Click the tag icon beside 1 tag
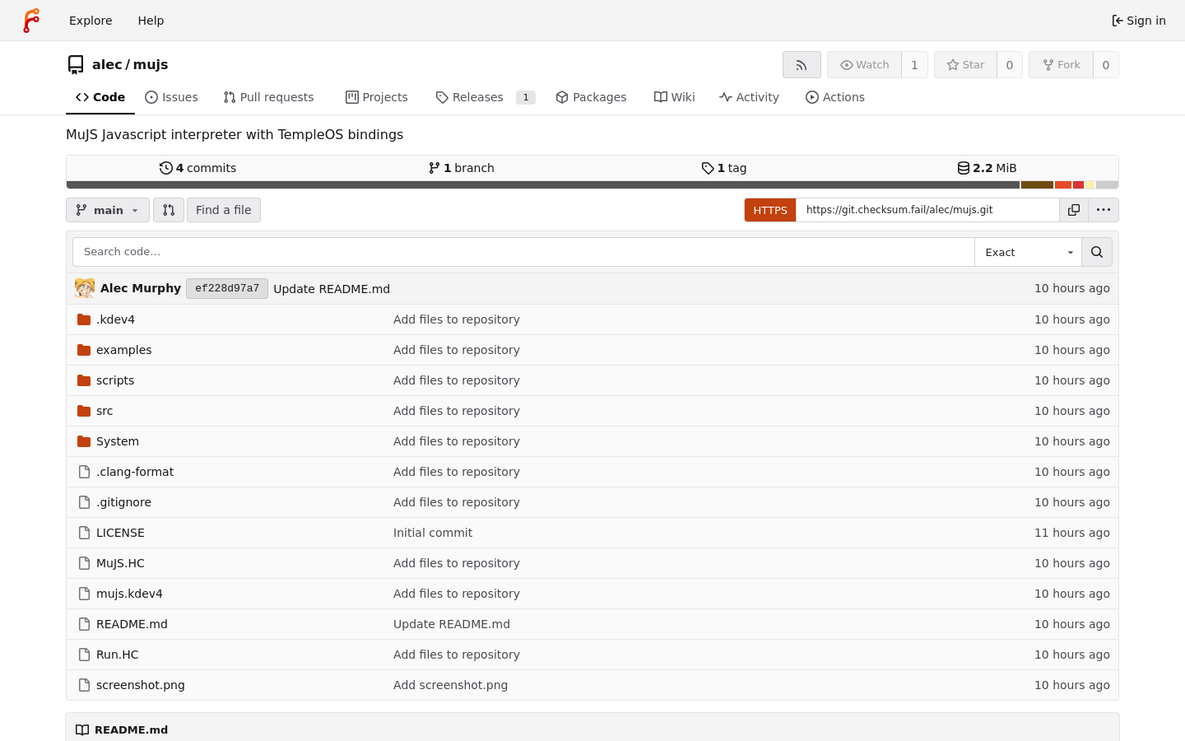This screenshot has height=741, width=1185. [708, 168]
